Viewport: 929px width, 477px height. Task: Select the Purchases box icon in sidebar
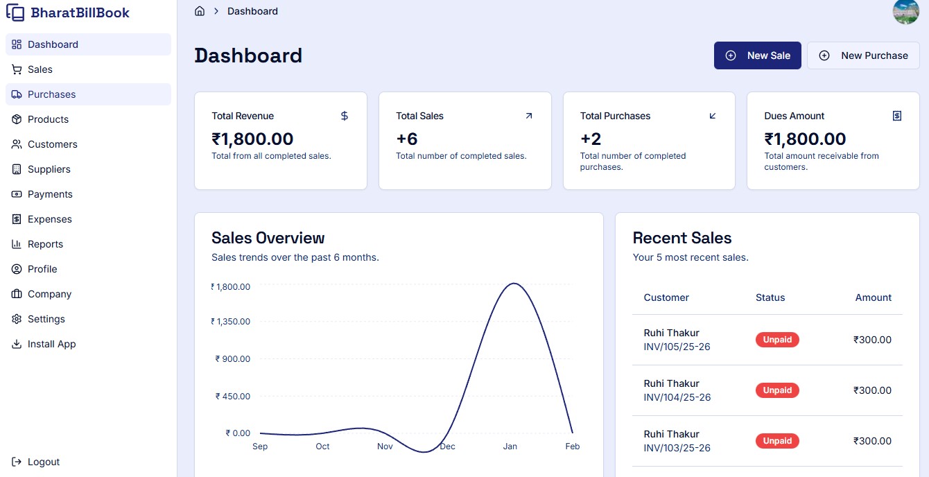pyautogui.click(x=16, y=94)
